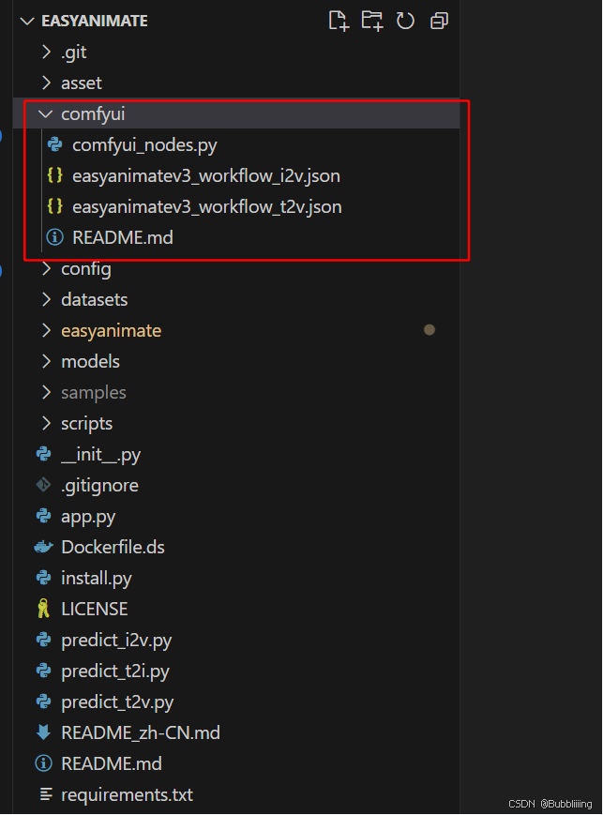The width and height of the screenshot is (603, 815).
Task: Collapse the comfyui folder chevron
Action: coord(46,113)
